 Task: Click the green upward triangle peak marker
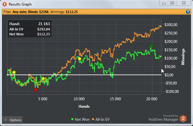click(151, 45)
